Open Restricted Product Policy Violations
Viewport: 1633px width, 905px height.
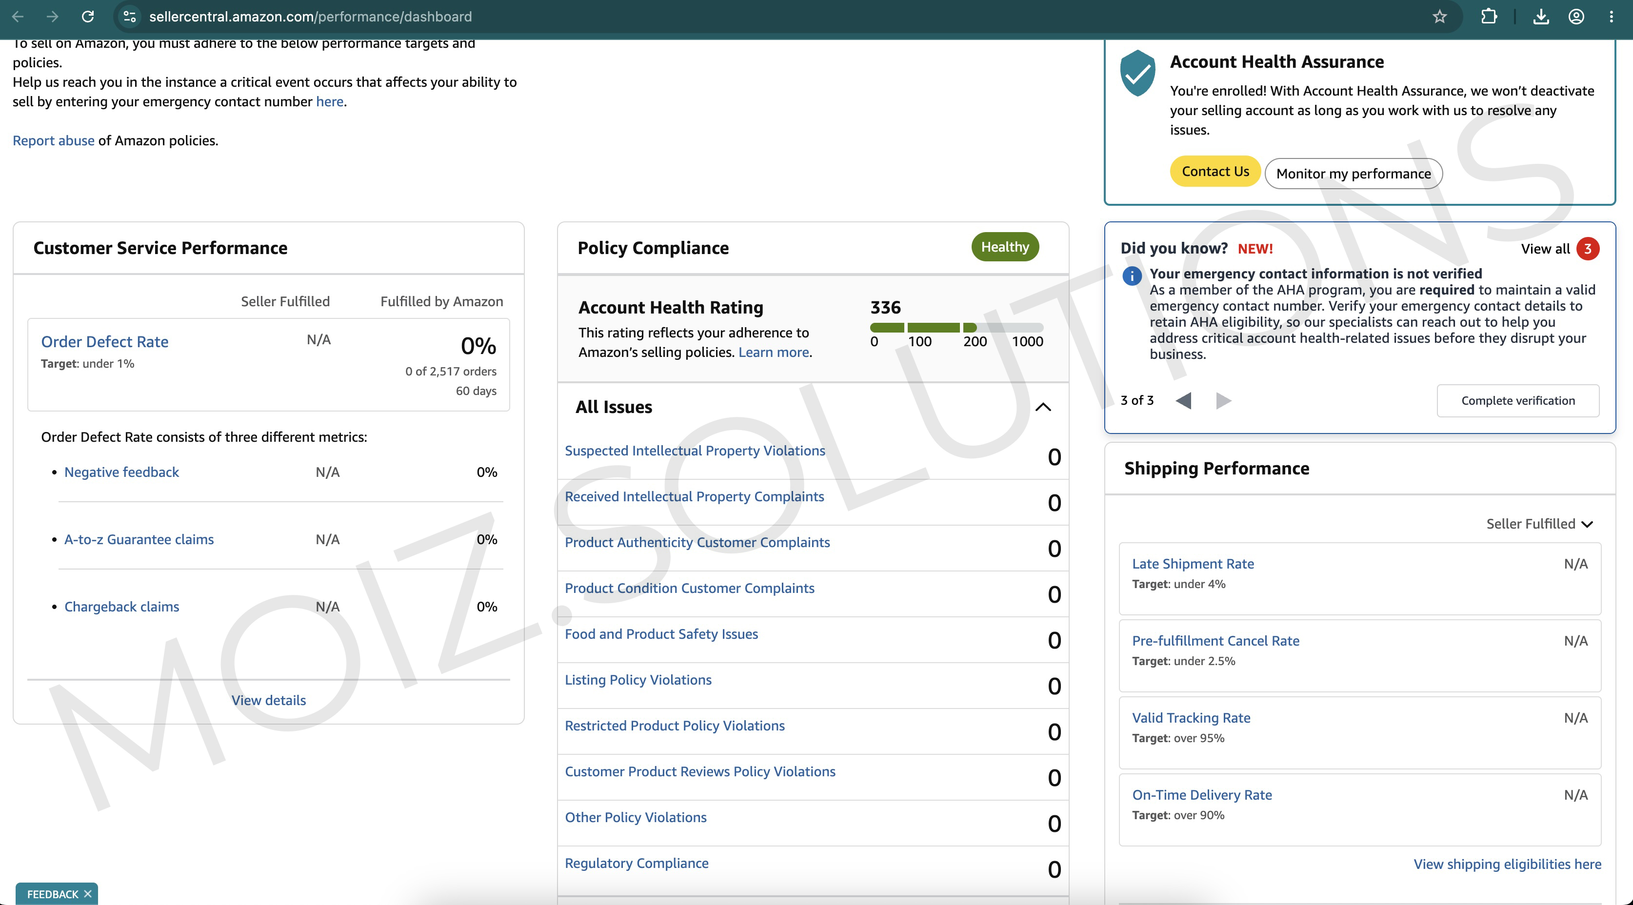(x=675, y=726)
